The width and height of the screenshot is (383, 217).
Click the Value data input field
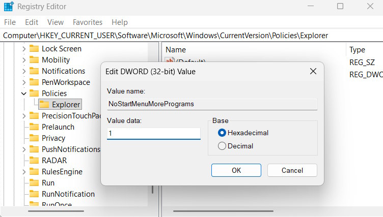[x=154, y=133]
